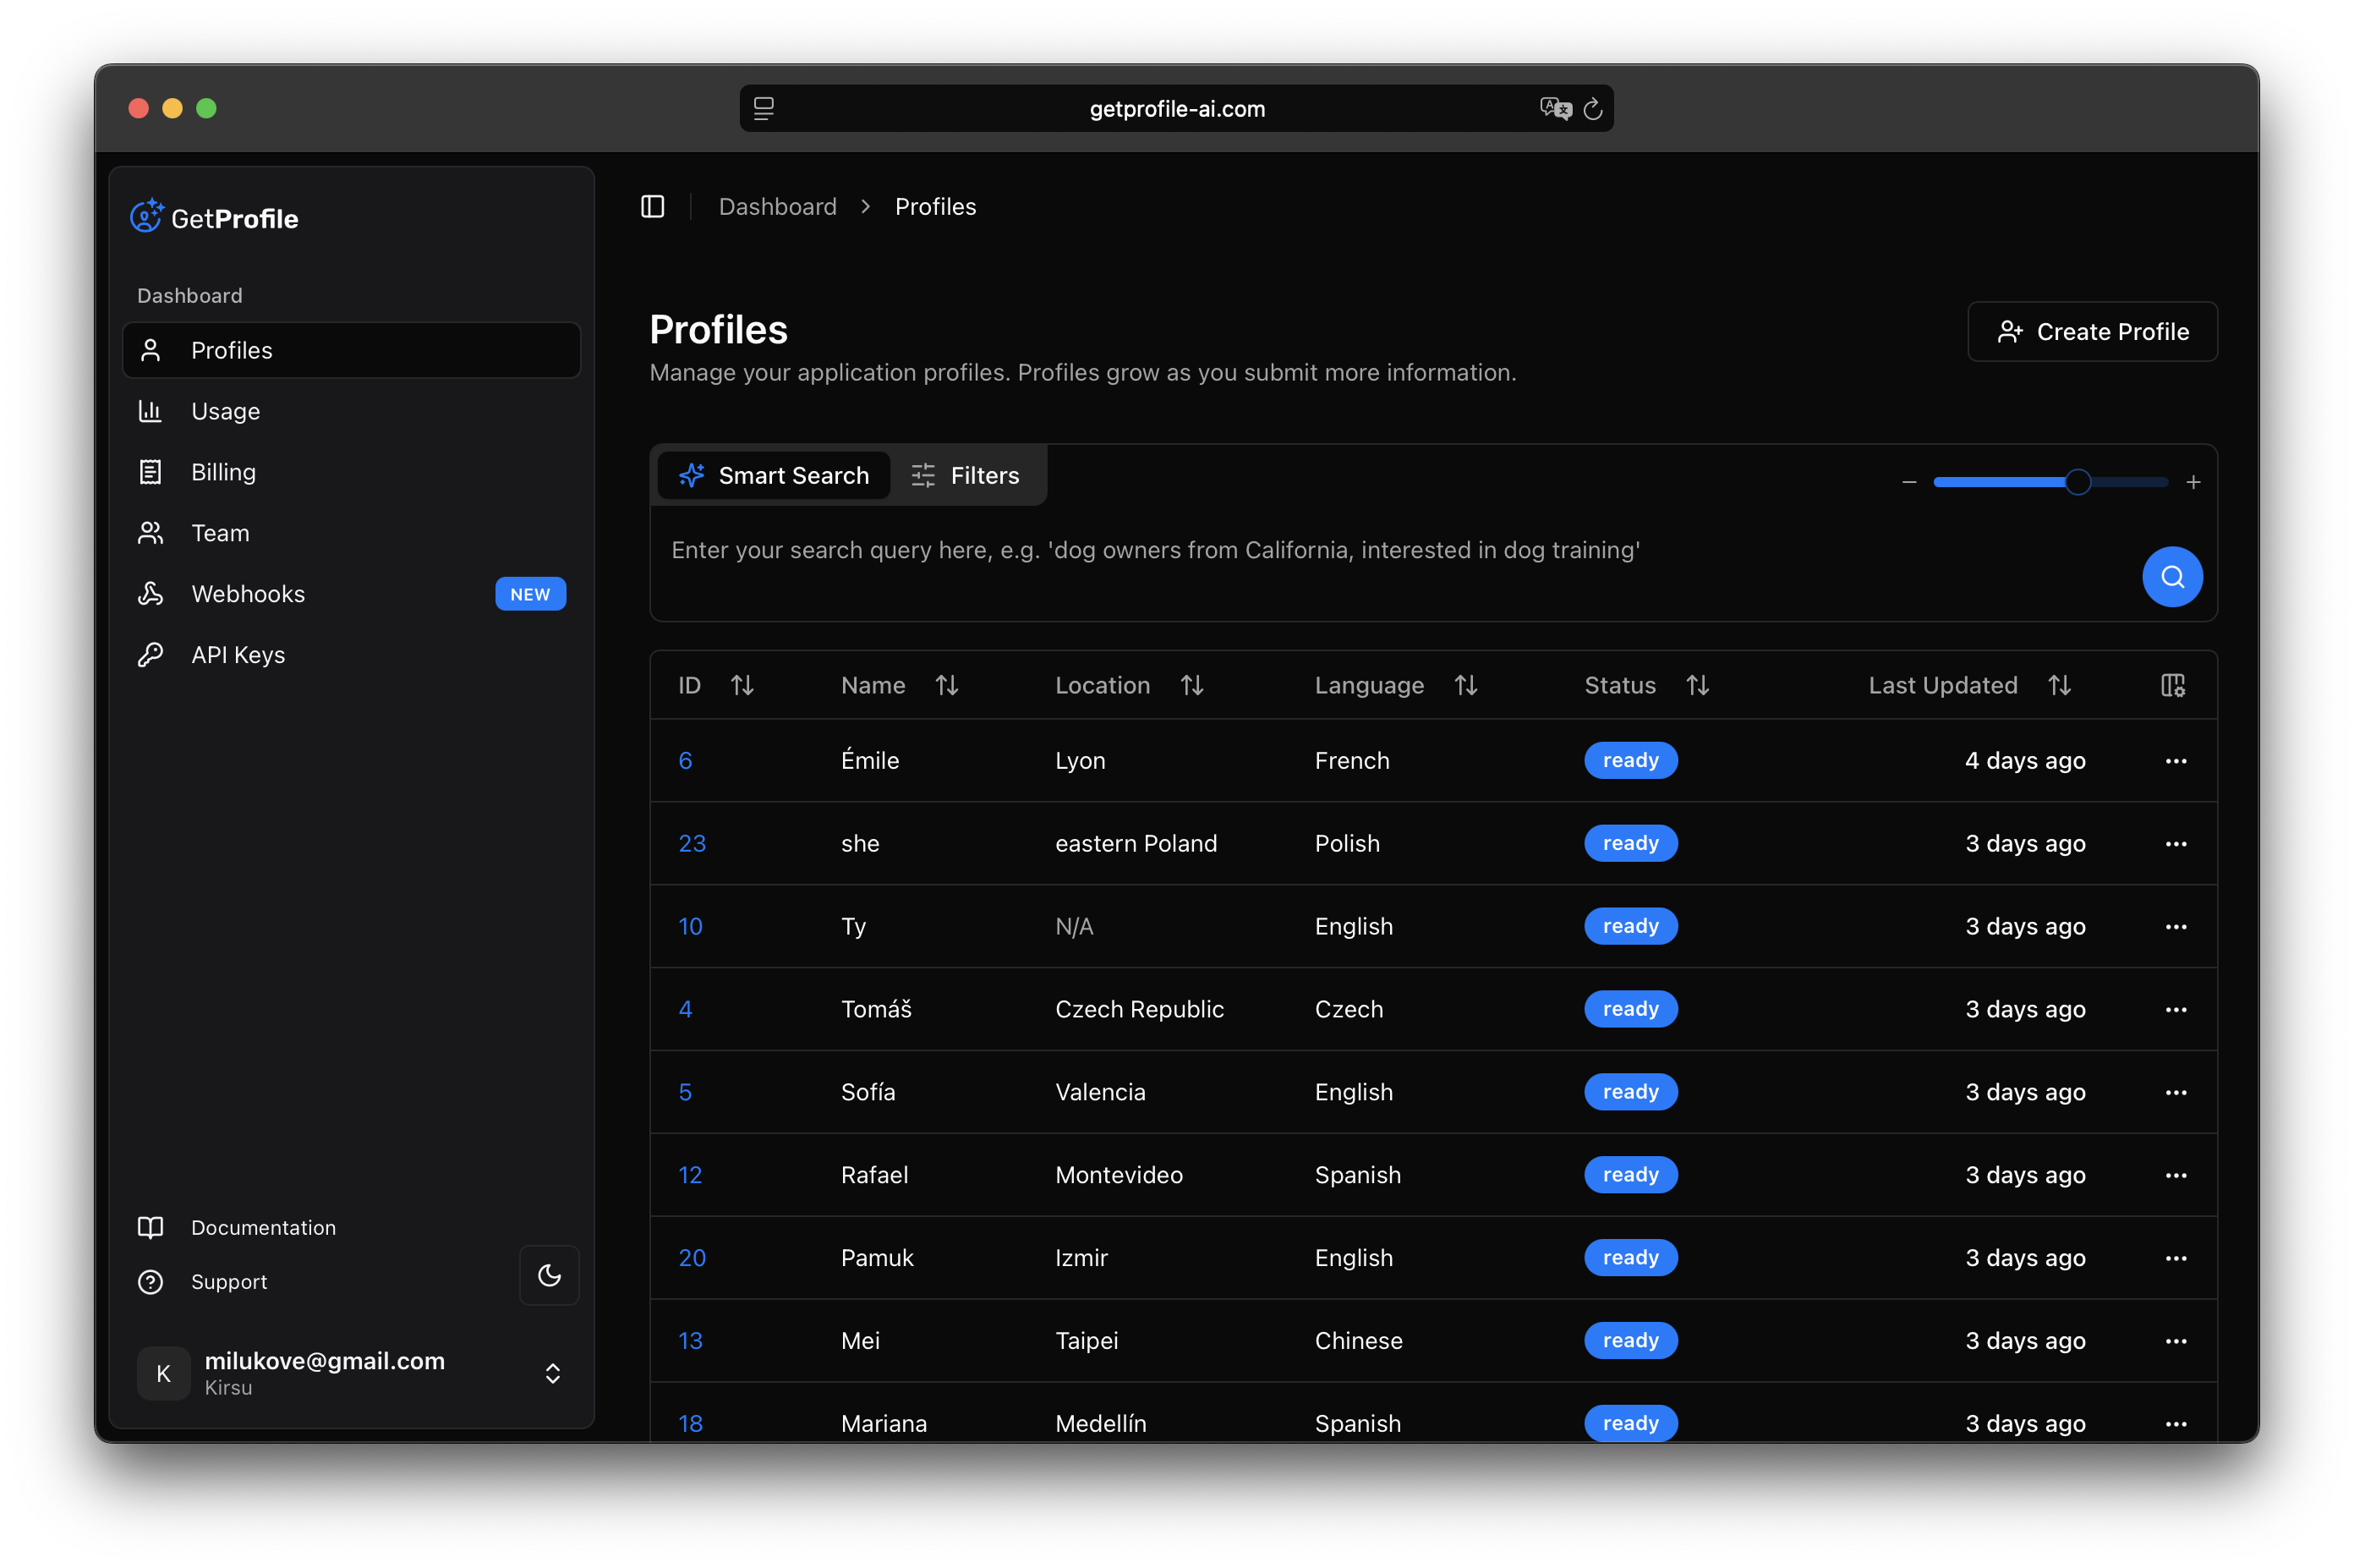
Task: Sort table by Last Updated column
Action: click(2058, 685)
